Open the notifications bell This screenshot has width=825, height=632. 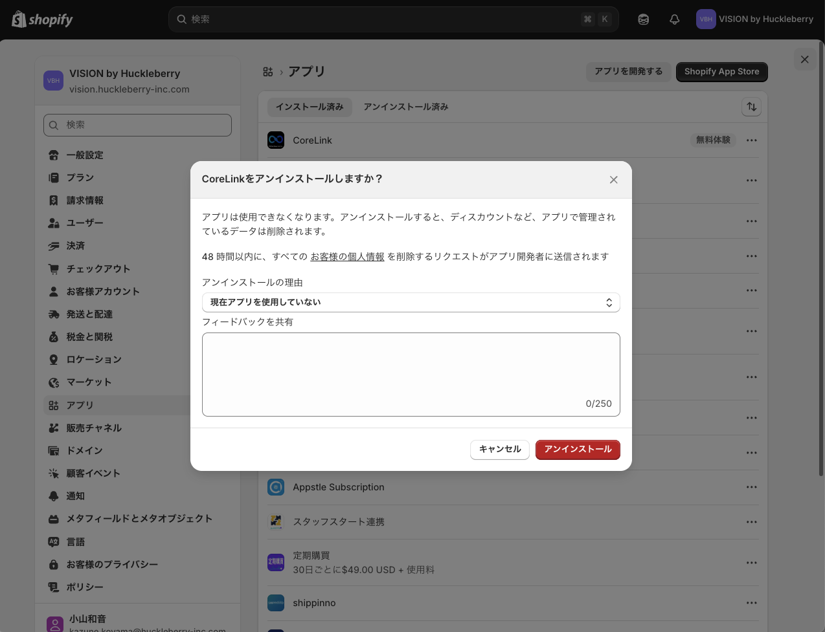tap(674, 19)
